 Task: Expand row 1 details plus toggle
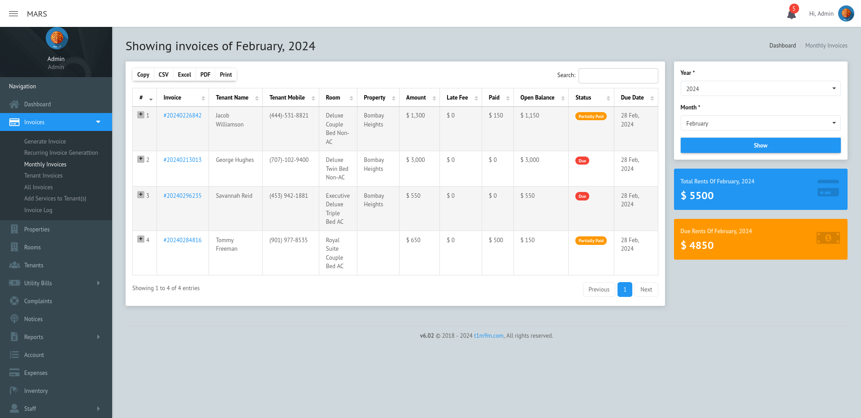click(x=141, y=115)
